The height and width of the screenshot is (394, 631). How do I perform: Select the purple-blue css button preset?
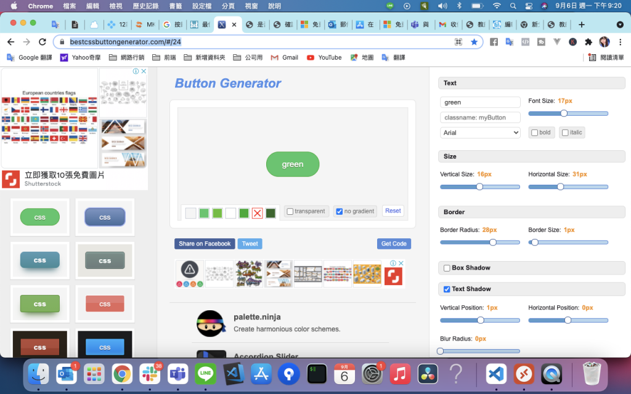pos(105,217)
